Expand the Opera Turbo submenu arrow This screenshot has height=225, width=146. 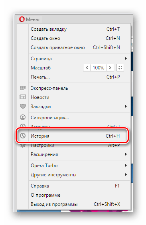coord(126,165)
